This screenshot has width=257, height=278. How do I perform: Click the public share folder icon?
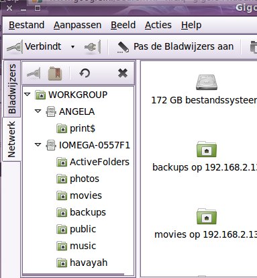point(62,229)
